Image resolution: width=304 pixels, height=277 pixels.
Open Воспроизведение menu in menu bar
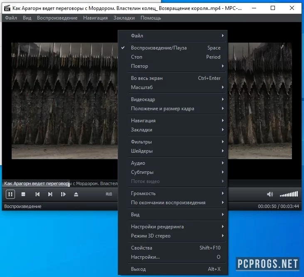pyautogui.click(x=57, y=18)
